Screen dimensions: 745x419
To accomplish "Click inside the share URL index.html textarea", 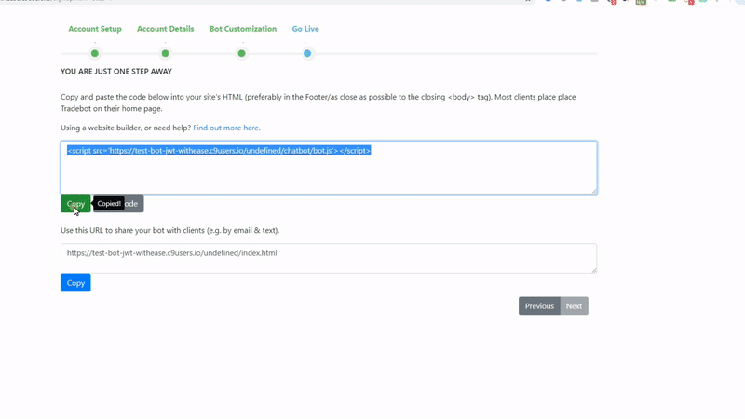I will [x=329, y=259].
